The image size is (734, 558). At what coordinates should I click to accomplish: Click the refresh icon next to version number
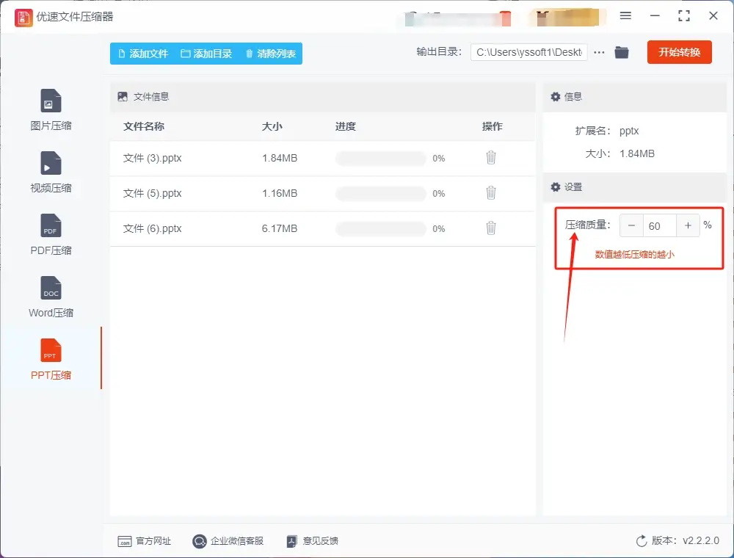[x=640, y=540]
